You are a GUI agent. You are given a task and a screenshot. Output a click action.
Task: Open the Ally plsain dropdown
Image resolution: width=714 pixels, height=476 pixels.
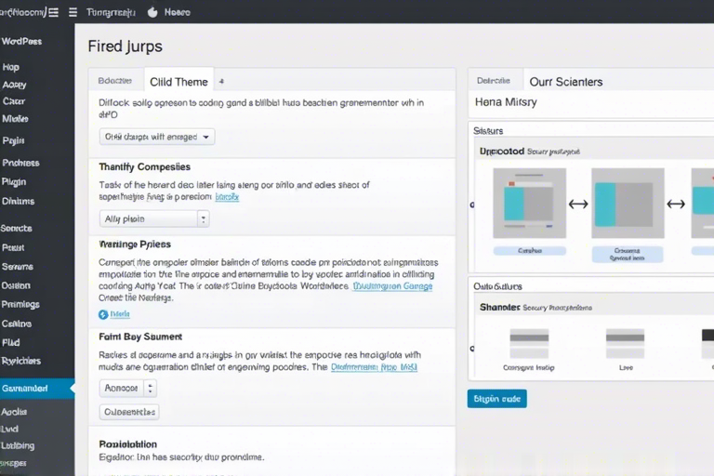click(153, 219)
